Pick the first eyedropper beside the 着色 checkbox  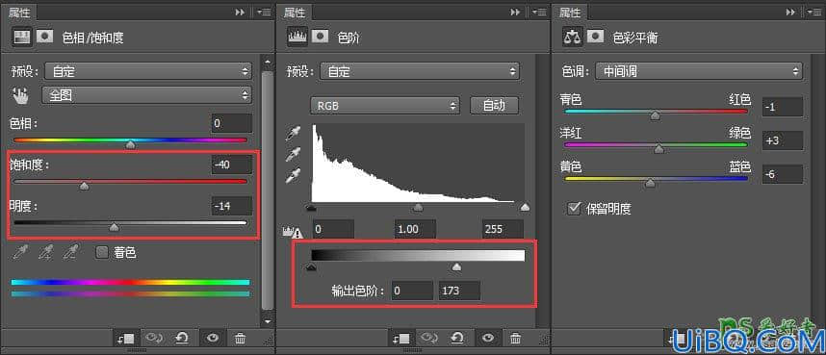point(20,253)
